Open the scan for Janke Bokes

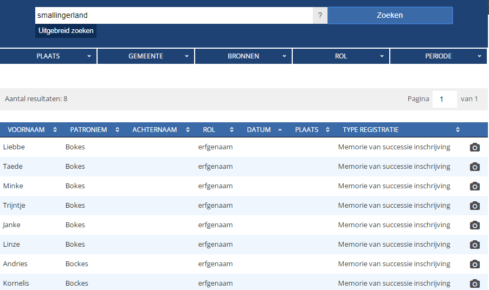point(474,225)
